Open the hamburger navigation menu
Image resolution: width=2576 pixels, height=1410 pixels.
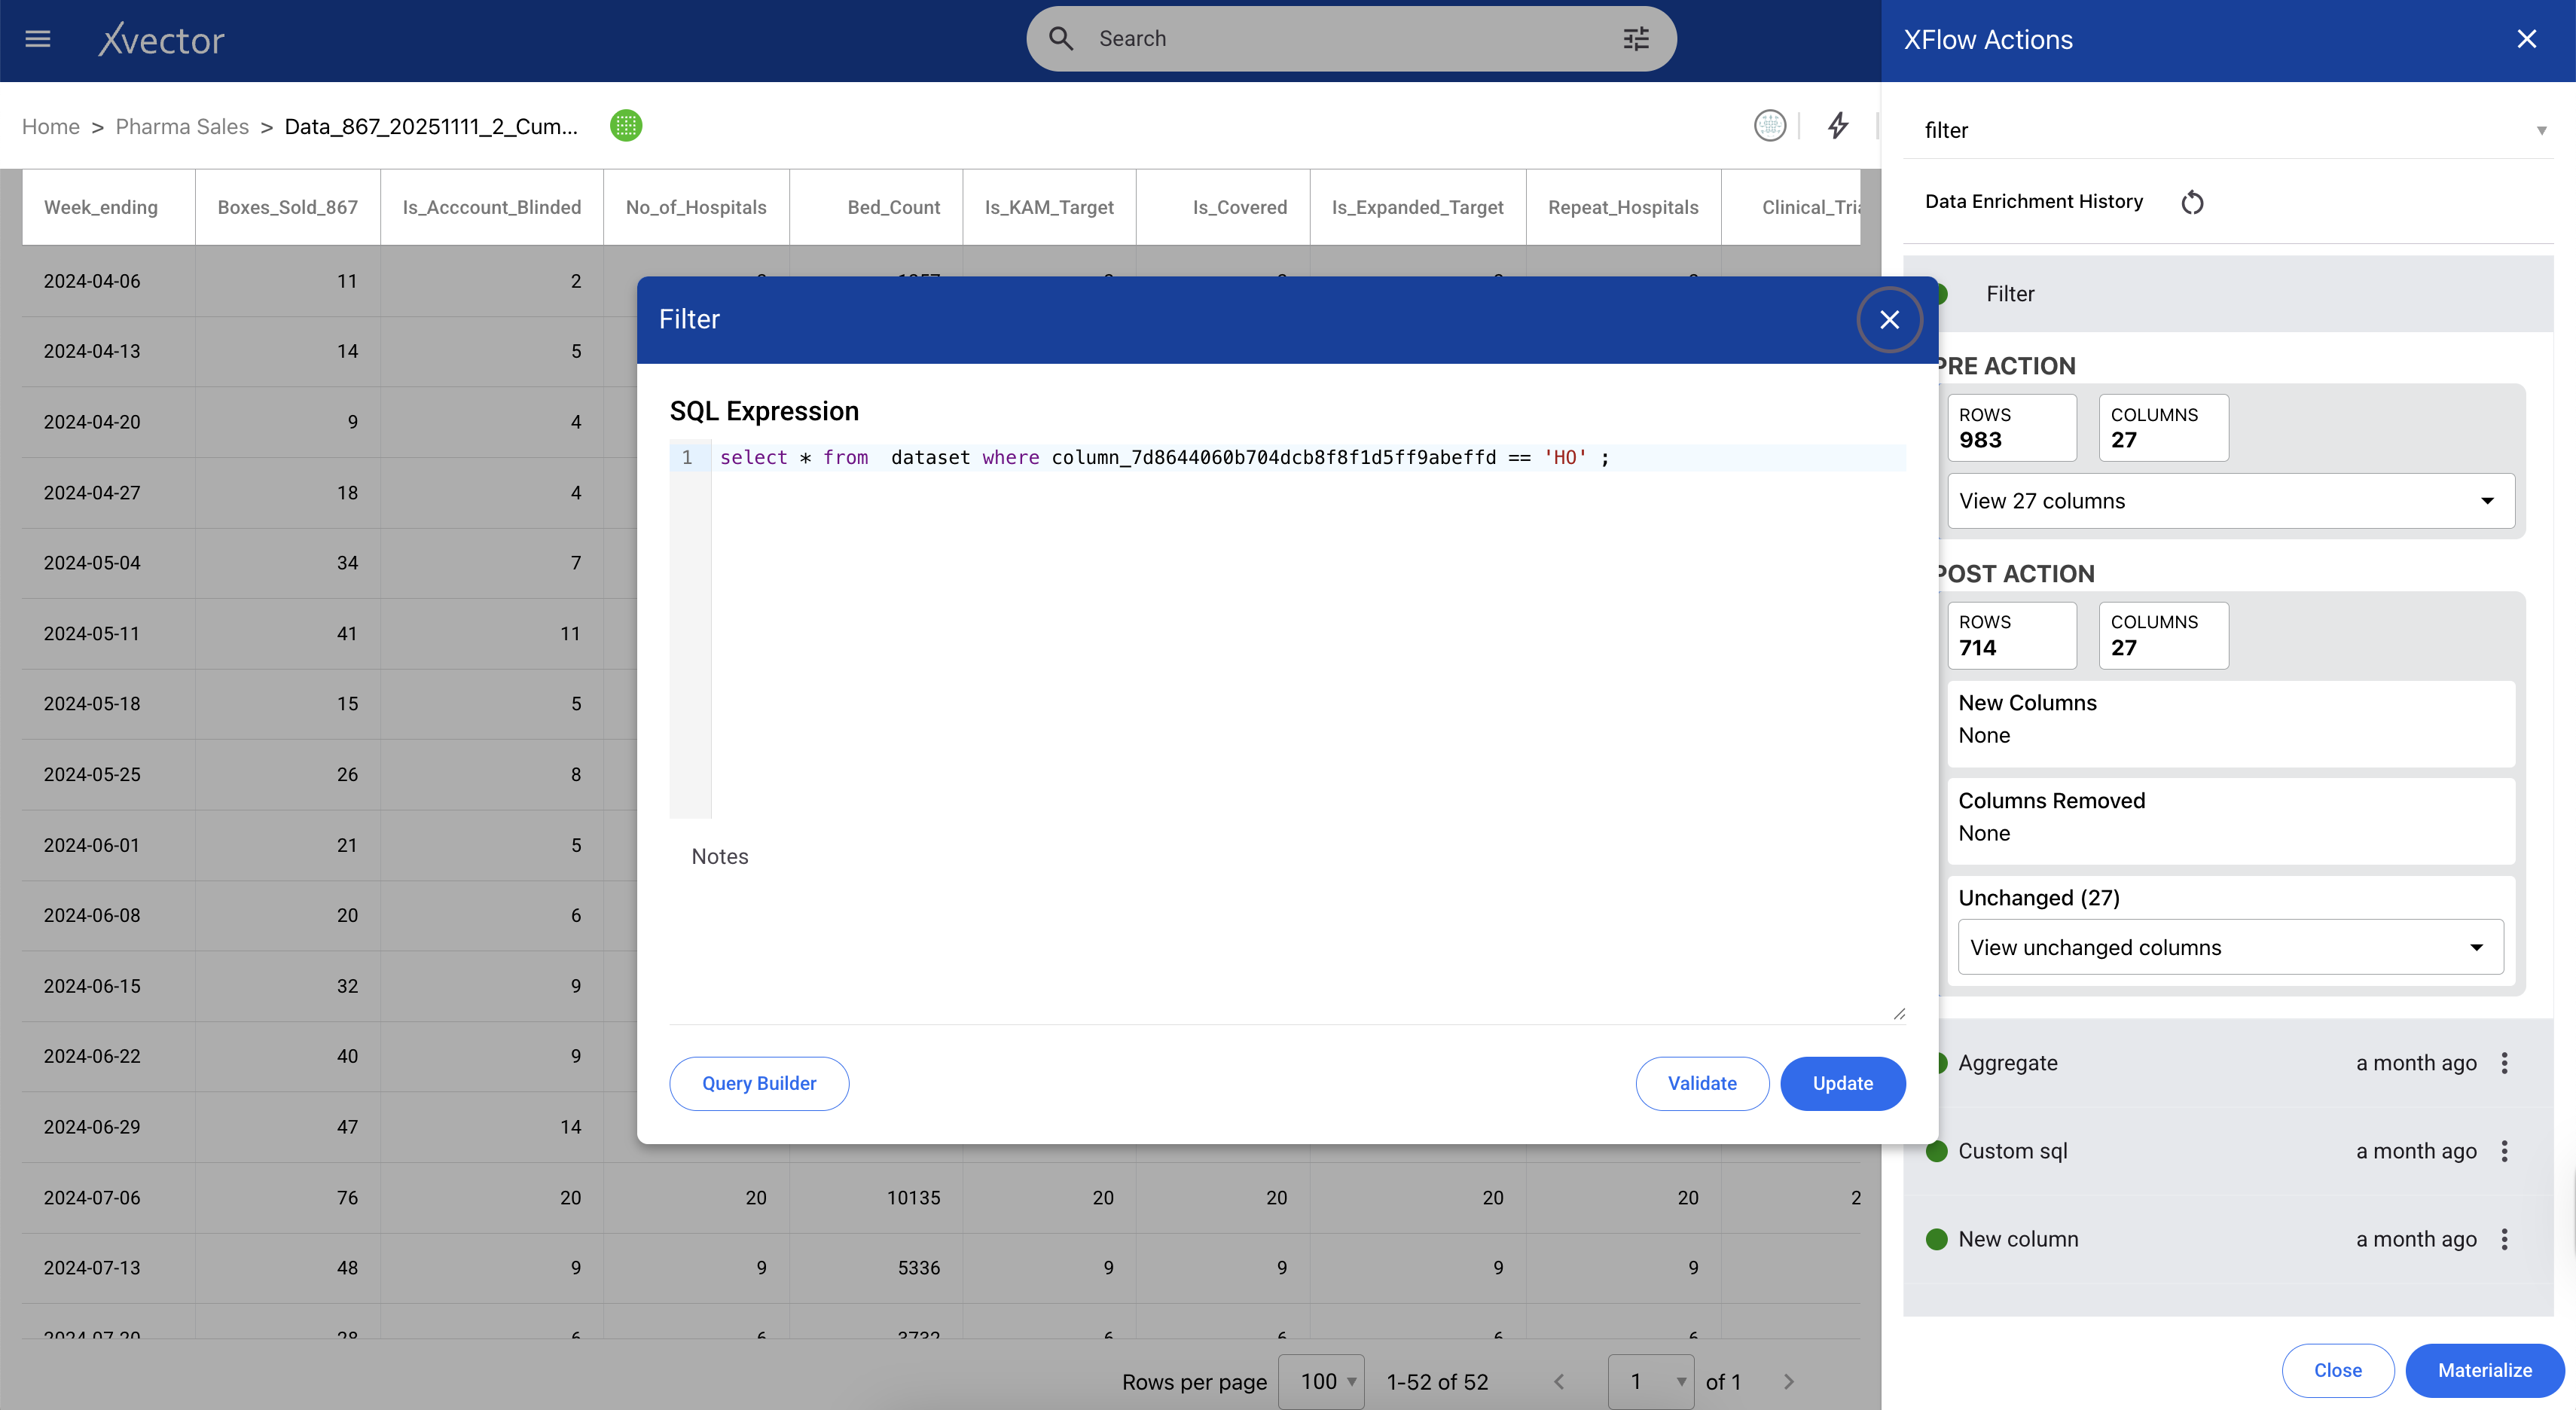click(x=38, y=39)
